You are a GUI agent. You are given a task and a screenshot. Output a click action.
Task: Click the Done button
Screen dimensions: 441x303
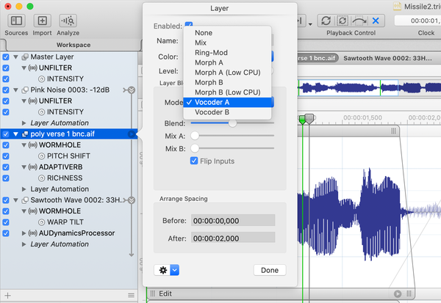pyautogui.click(x=269, y=270)
